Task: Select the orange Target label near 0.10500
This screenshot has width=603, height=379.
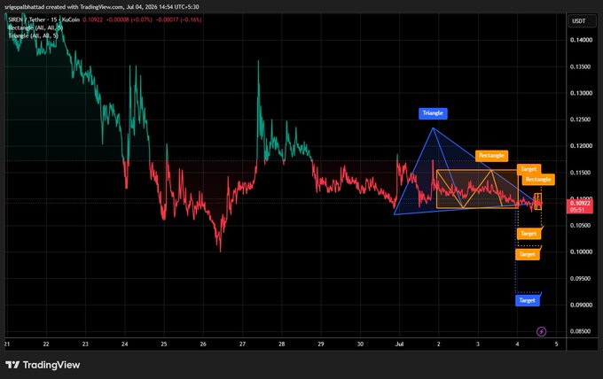Action: tap(529, 234)
